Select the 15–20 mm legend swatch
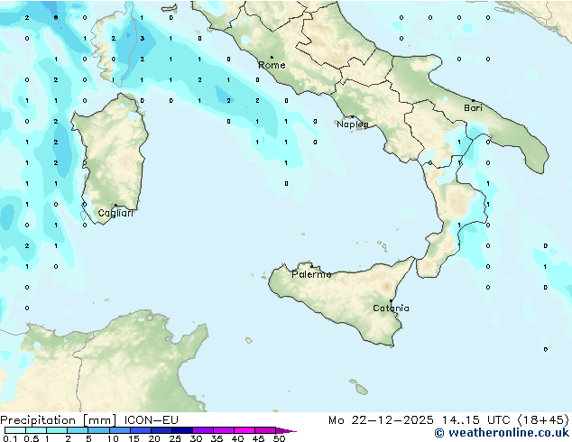 pyautogui.click(x=140, y=430)
